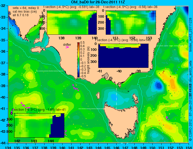Click the 'sat rms bias (cm)' annotation

click(x=25, y=12)
